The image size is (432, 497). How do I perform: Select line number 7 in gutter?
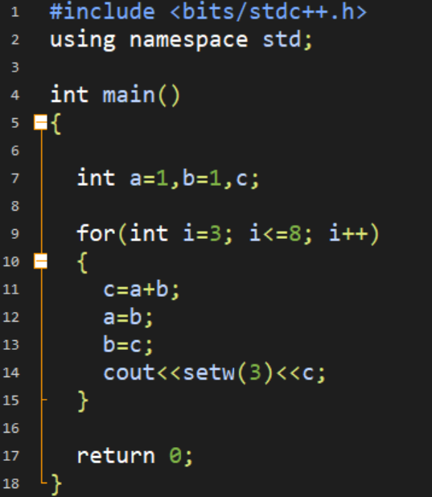click(15, 179)
